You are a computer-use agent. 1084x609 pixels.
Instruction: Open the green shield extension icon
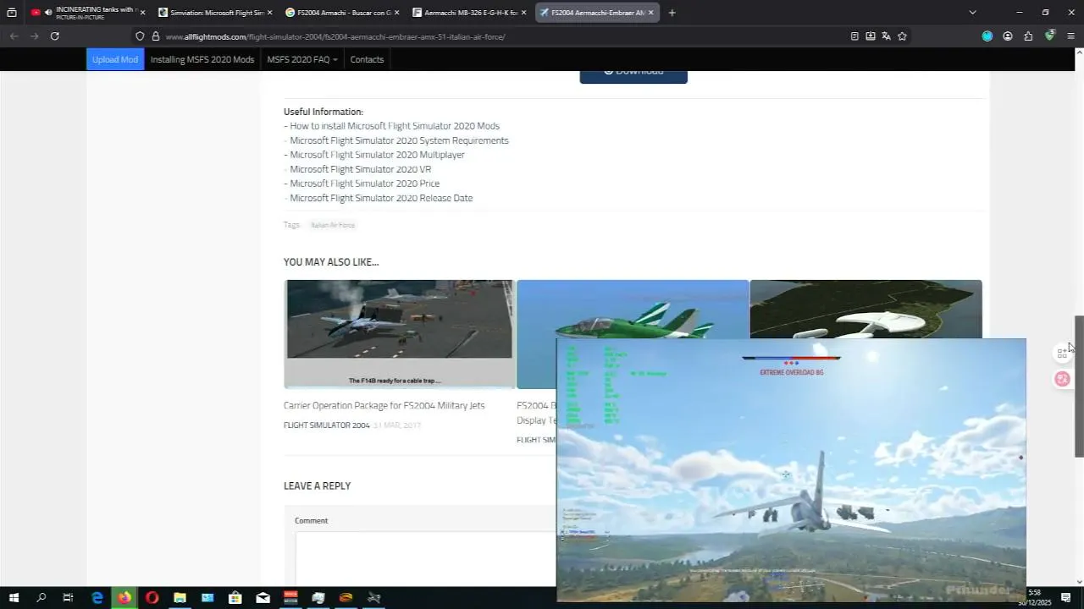1050,36
